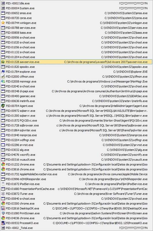153x231 pixels.
Task: Select PID:01572 PQV2iSvc.exe entry
Action: pos(76,120)
